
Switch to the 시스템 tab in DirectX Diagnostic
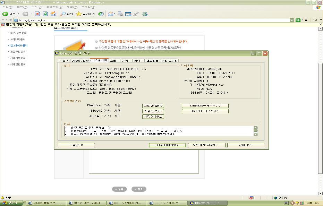coord(64,61)
